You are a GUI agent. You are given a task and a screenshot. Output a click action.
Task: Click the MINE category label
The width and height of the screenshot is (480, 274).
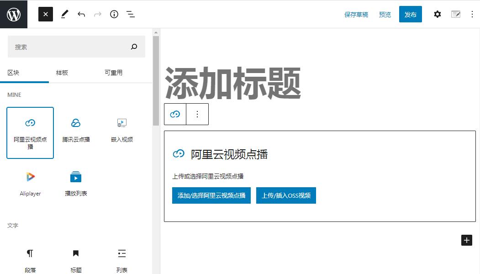[x=14, y=95]
